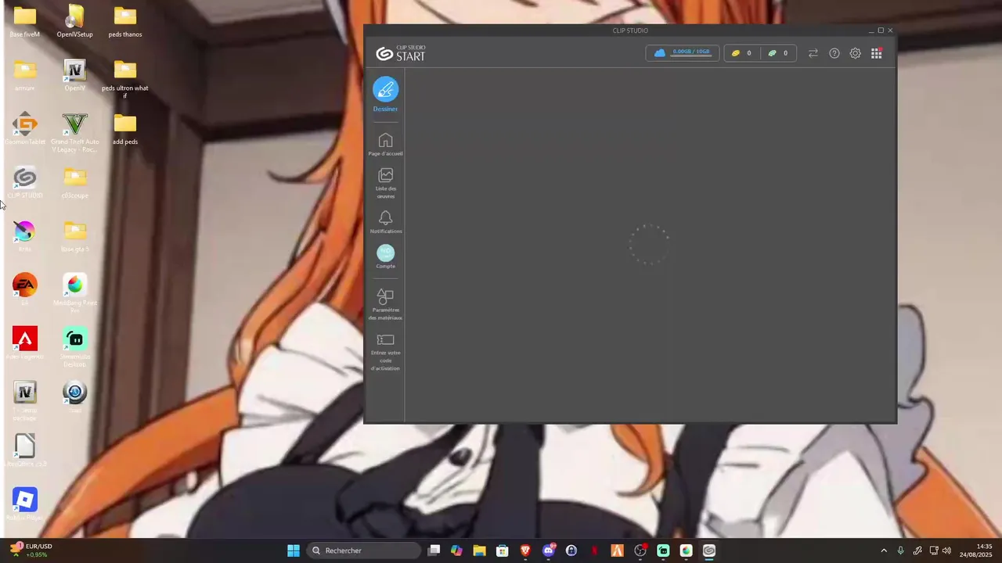The height and width of the screenshot is (563, 1002).
Task: Close the Clip Studio window
Action: pos(890,30)
